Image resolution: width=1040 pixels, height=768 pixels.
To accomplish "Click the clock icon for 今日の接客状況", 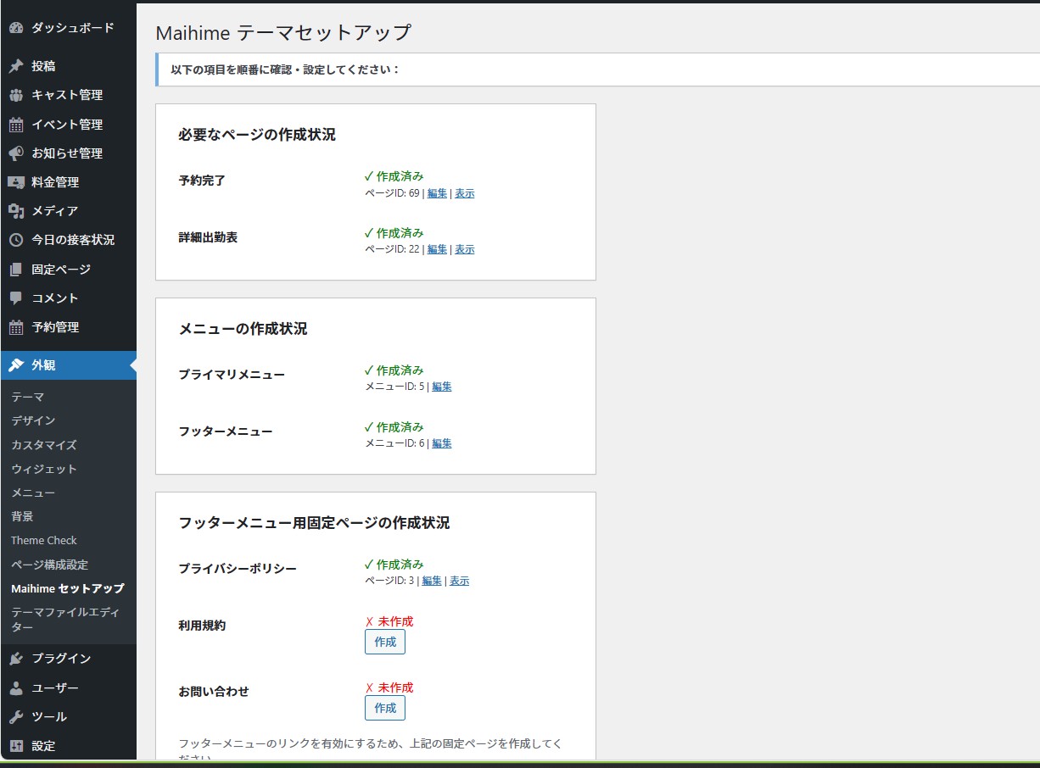I will tap(16, 240).
